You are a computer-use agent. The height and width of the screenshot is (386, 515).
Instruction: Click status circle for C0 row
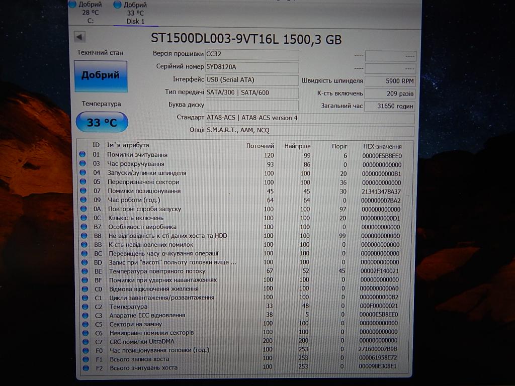(x=85, y=289)
